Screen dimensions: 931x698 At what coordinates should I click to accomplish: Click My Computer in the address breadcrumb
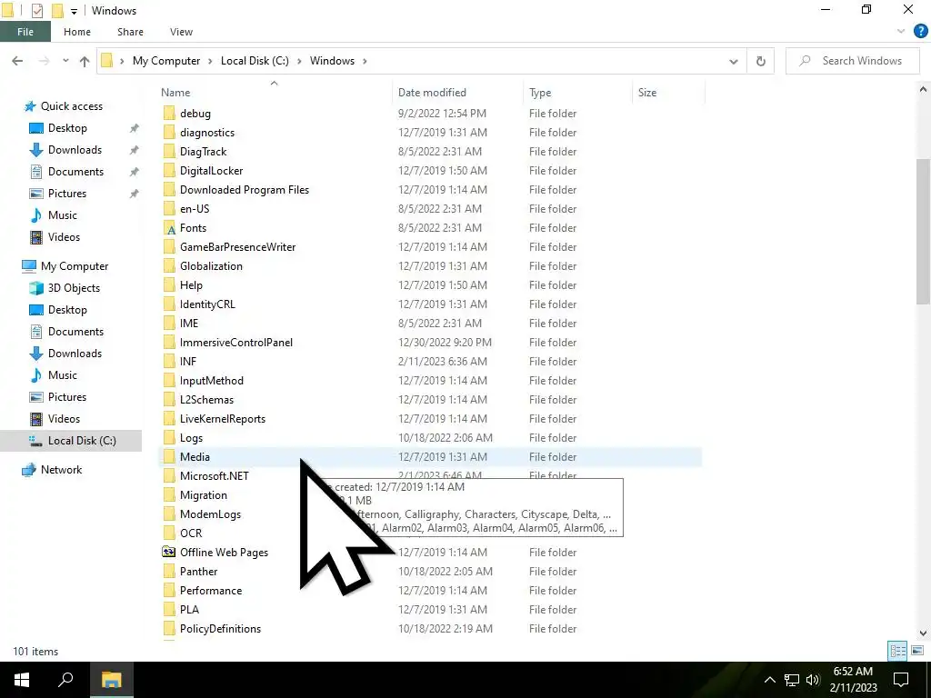tap(166, 61)
